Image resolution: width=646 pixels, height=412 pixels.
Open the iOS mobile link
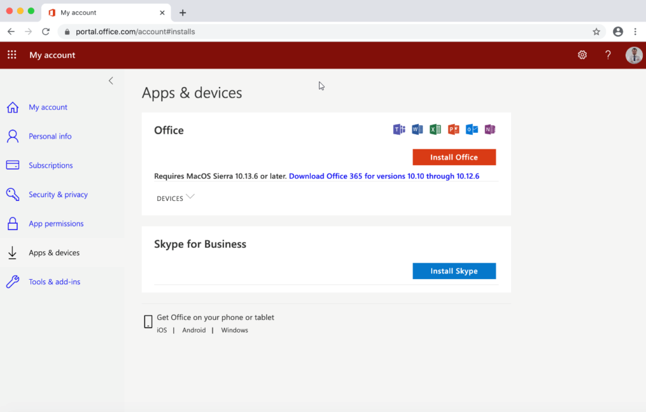[x=162, y=330]
